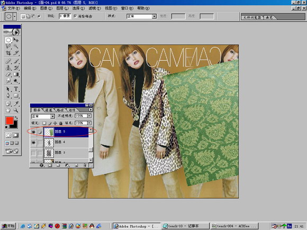
Task: Add a layer mask button
Action: pos(50,165)
